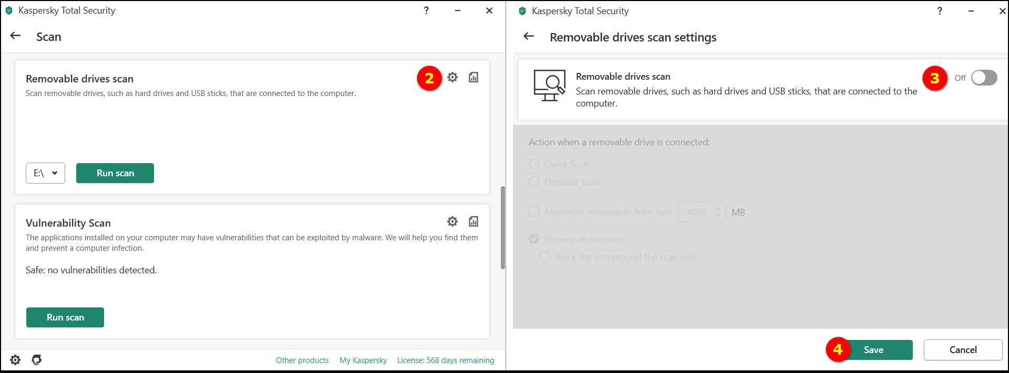
Task: Open the My Kaspersky link
Action: (363, 360)
